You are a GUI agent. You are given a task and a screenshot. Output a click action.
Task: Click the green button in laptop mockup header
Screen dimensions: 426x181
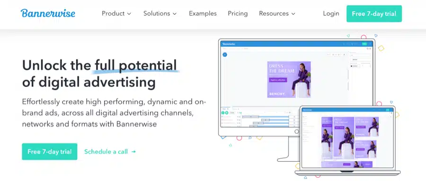388,110
